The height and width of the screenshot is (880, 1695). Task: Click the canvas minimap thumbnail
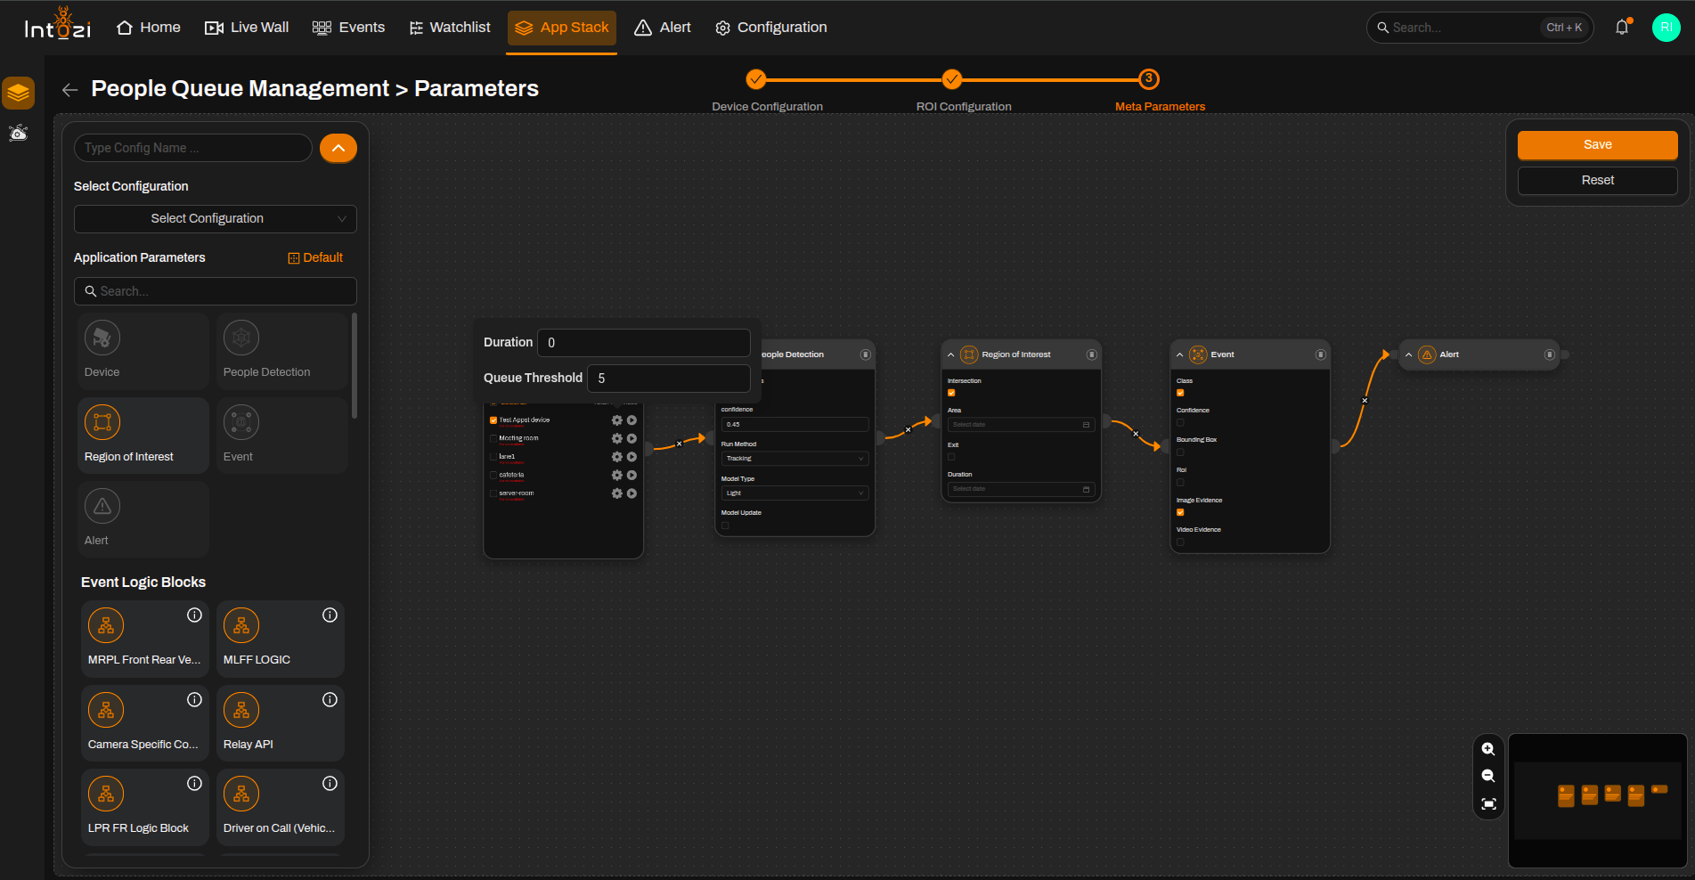[1597, 800]
